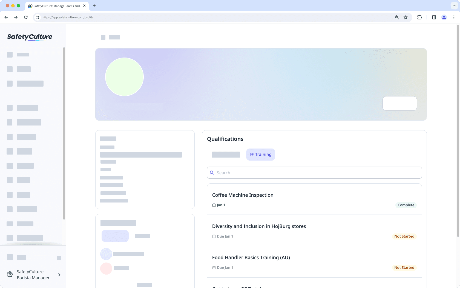460x288 pixels.
Task: Expand the organization switcher chevron
Action: [59, 275]
